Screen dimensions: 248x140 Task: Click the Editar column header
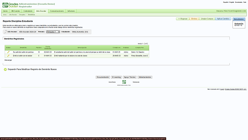click(8, 47)
